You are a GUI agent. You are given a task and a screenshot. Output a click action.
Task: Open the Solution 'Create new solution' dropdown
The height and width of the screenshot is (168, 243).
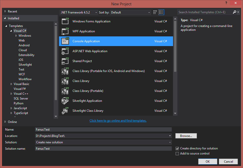tap(103, 142)
